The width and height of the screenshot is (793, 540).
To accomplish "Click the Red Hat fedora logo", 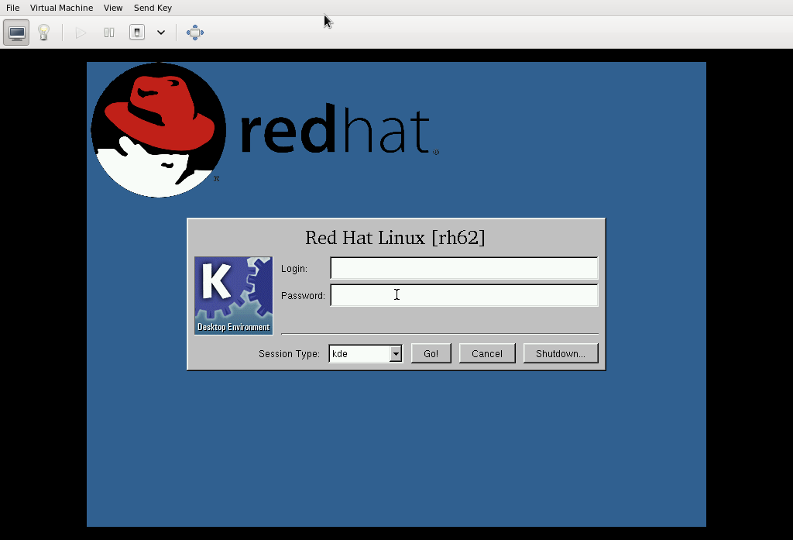I will (159, 129).
